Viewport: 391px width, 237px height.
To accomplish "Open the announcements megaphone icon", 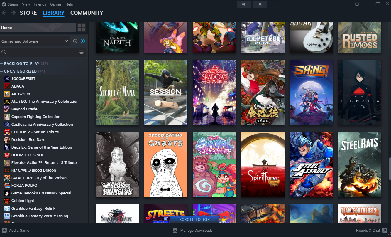I will click(x=244, y=4).
